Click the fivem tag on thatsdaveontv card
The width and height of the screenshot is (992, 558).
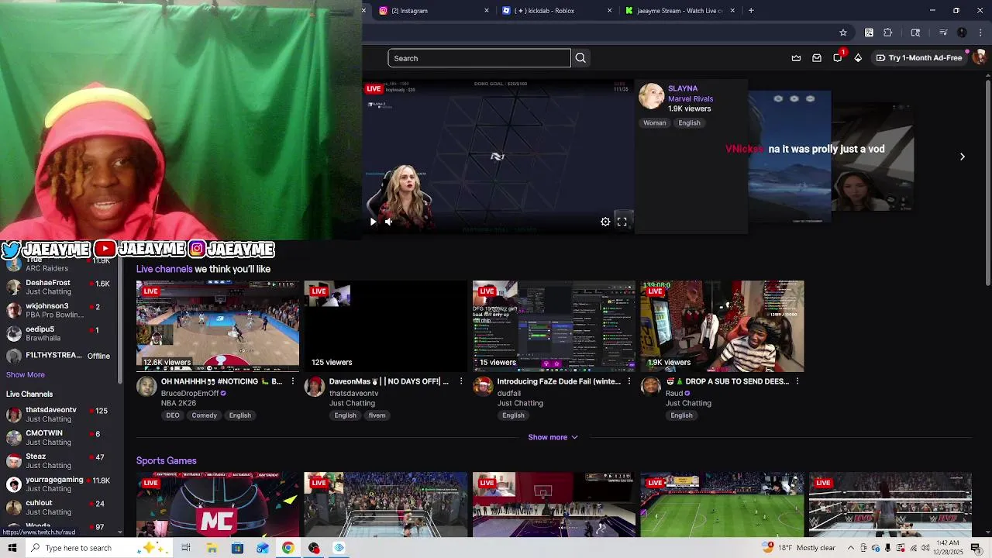tap(377, 415)
